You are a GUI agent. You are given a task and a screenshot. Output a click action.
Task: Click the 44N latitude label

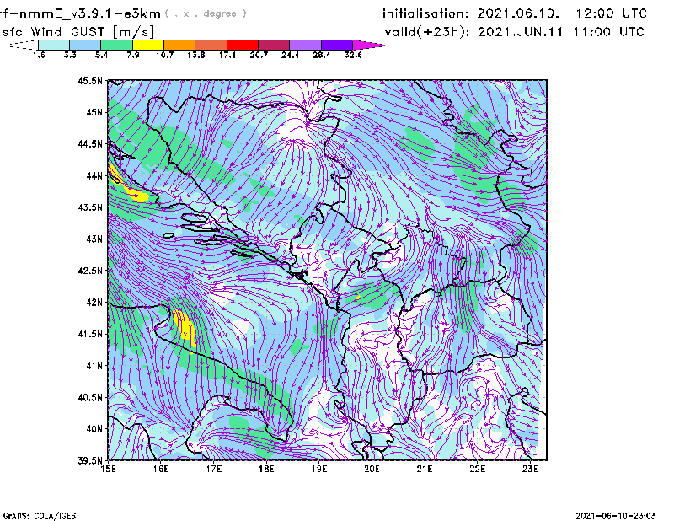click(94, 175)
